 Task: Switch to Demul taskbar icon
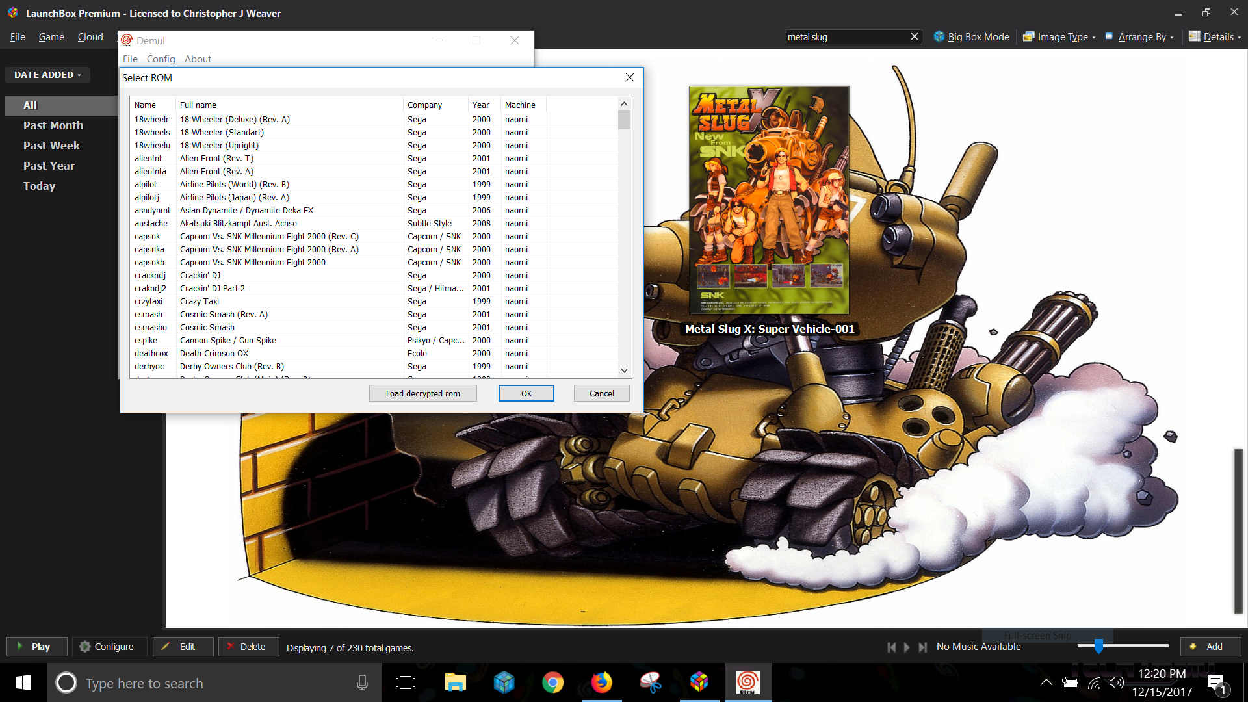pyautogui.click(x=747, y=682)
